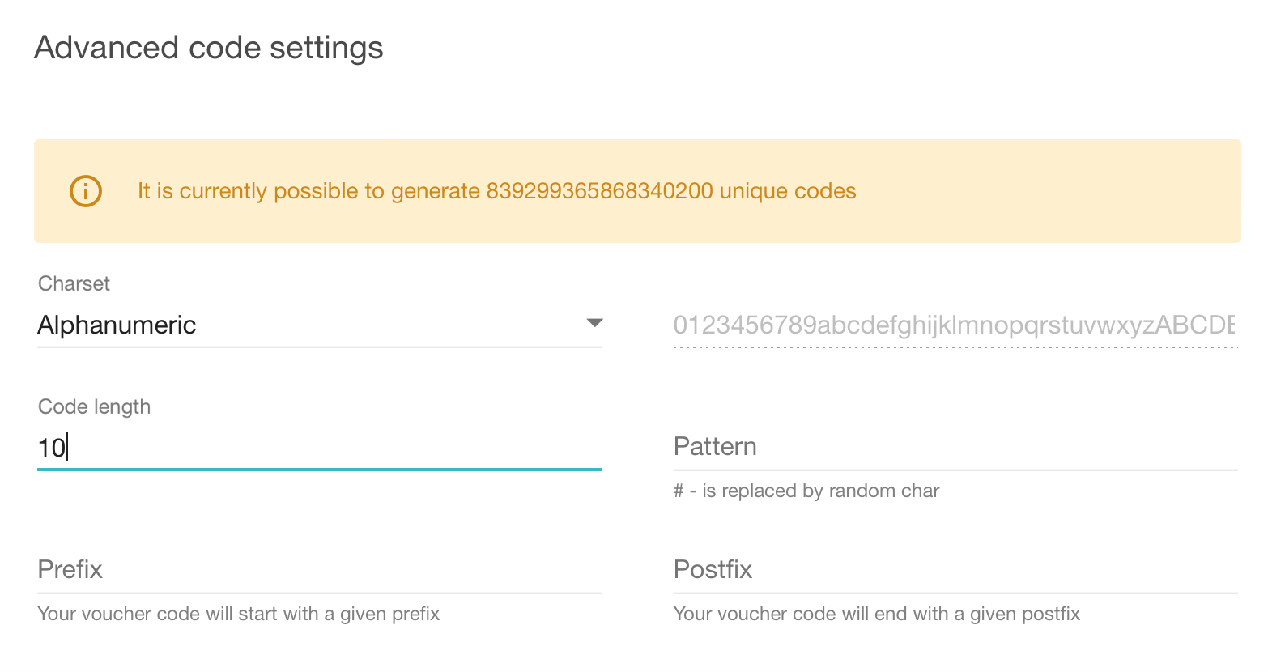Click the Postfix input field

click(x=955, y=570)
